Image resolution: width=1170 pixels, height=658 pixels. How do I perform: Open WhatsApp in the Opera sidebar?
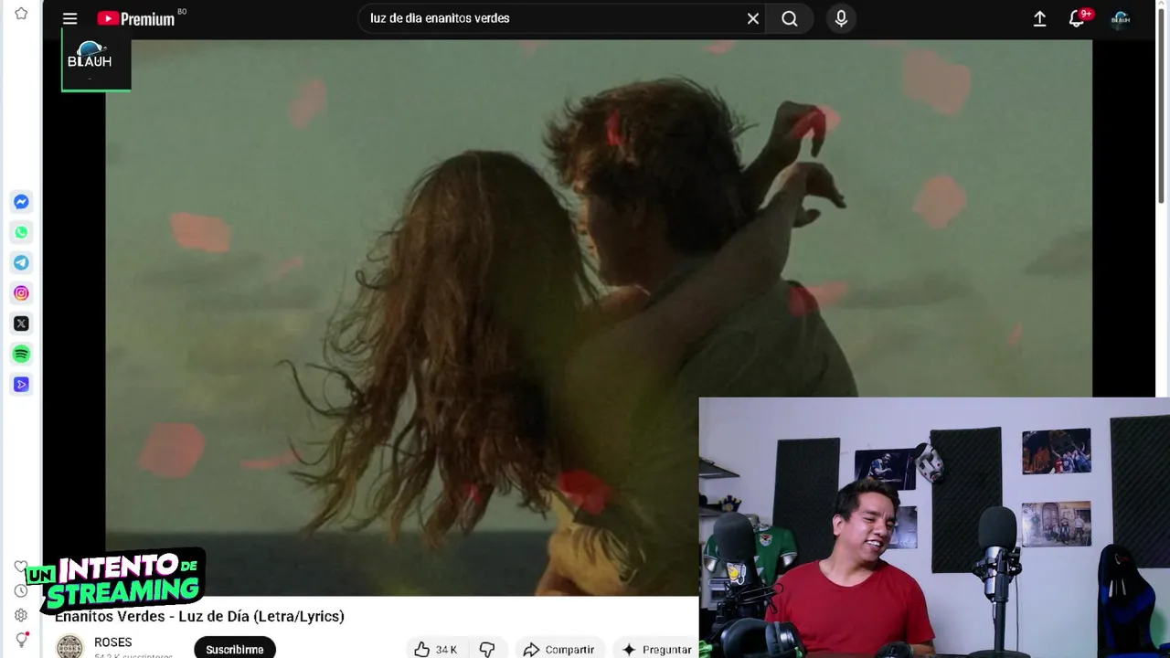(21, 232)
